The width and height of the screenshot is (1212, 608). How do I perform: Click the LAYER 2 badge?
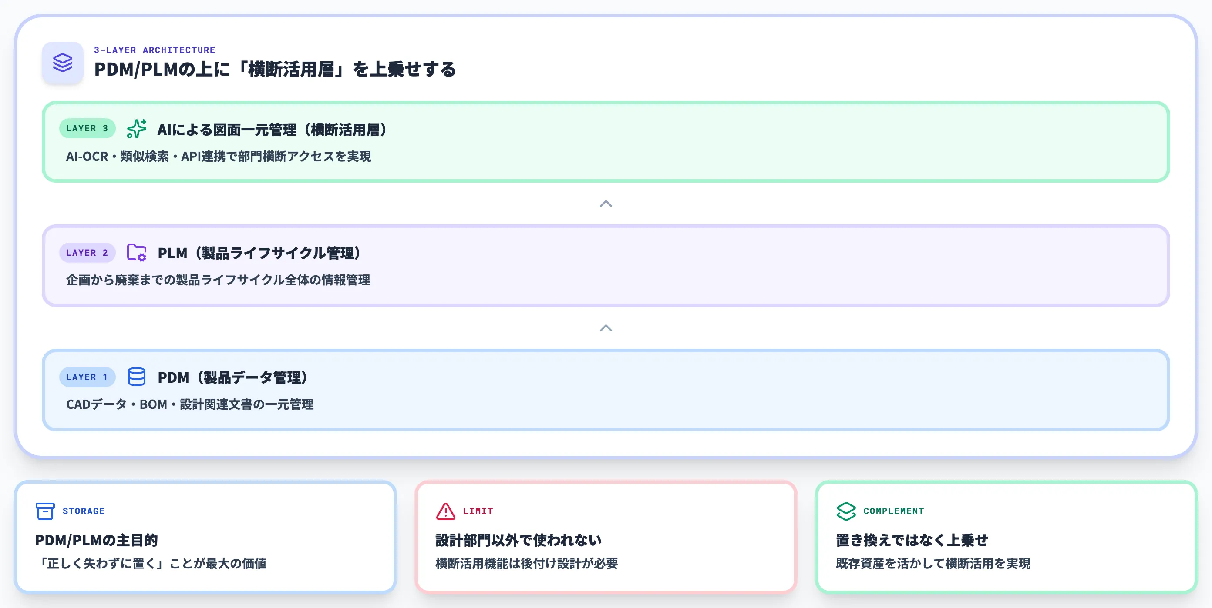[87, 253]
